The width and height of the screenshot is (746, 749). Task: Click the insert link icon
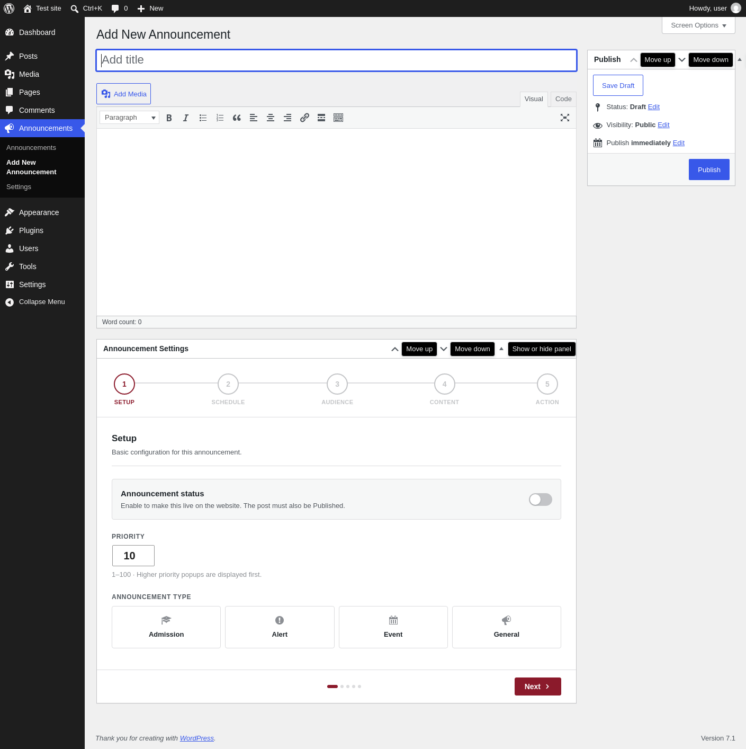[304, 118]
